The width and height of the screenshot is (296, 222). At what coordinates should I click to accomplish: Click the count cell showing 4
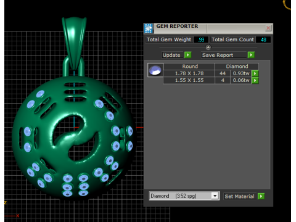pos(223,80)
